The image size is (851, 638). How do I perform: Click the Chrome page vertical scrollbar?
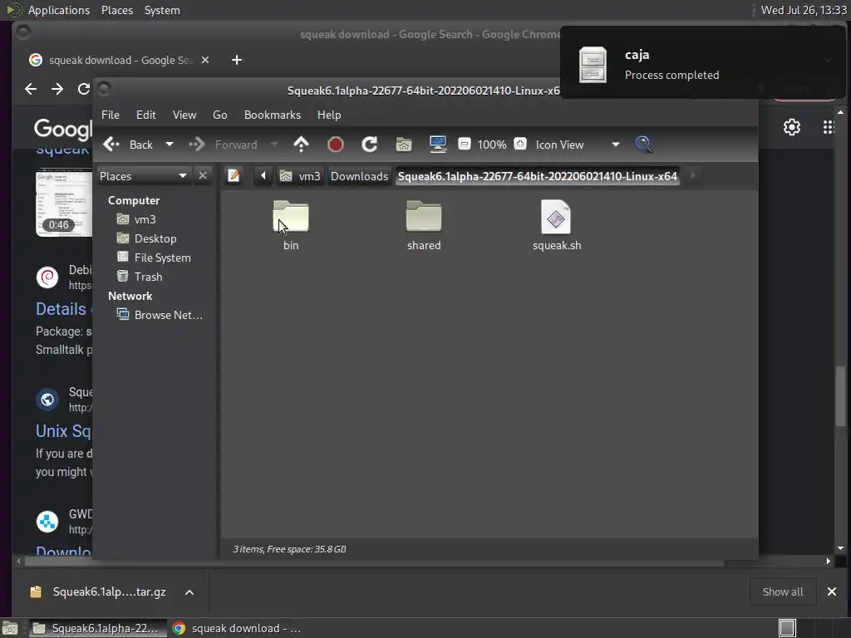[840, 396]
